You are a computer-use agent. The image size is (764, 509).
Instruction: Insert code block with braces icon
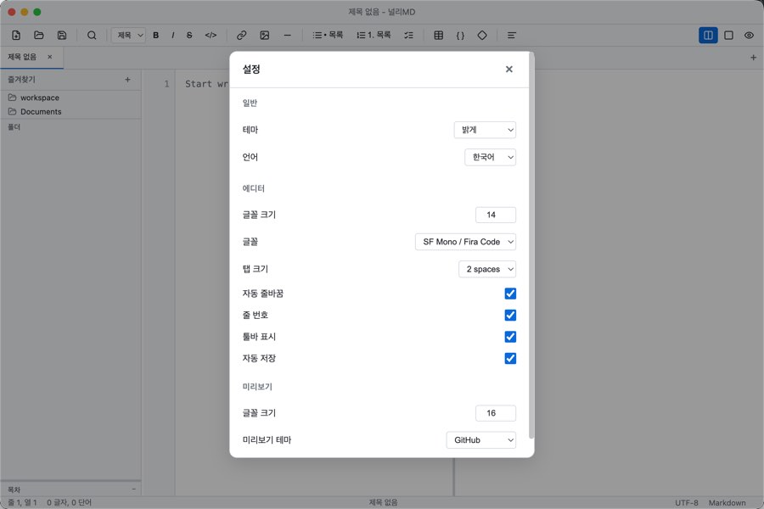pyautogui.click(x=460, y=35)
